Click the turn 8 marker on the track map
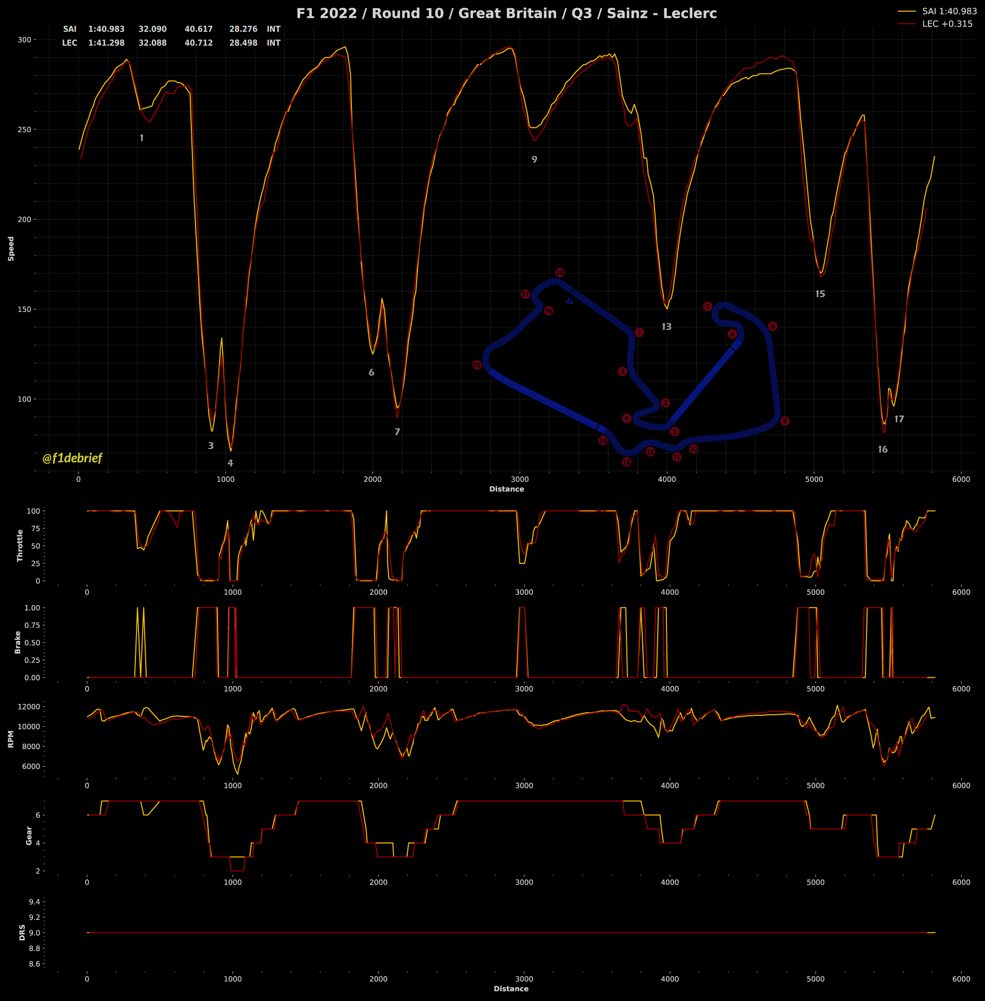Viewport: 985px width, 1001px height. pos(773,326)
